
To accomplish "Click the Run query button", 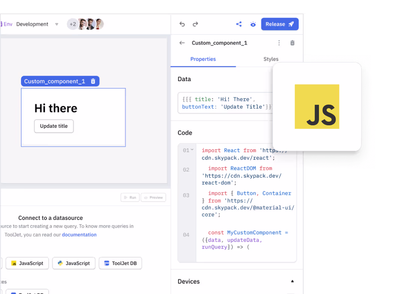I will click(x=130, y=197).
